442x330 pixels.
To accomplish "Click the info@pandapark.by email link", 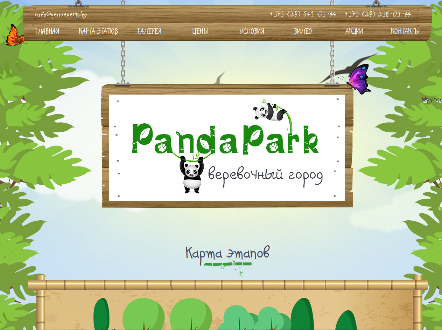I will point(61,15).
